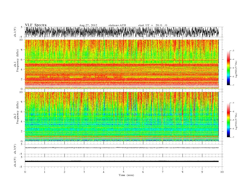Click the "-7" tick on ch.2 color bar
Viewport: 250px width, 193px height.
coord(233,137)
